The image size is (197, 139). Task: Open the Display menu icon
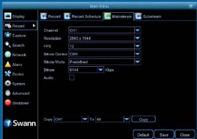[x=8, y=16]
